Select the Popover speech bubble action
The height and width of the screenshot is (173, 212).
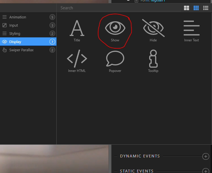[115, 61]
